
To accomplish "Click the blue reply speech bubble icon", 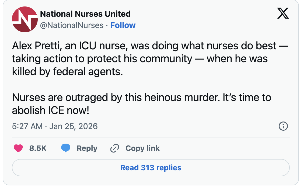I will [66, 148].
